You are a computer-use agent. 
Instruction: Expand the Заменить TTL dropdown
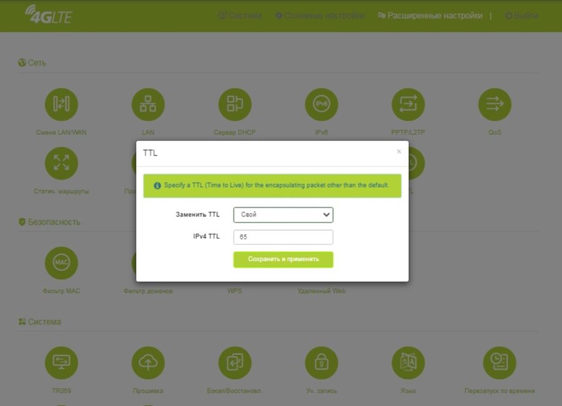click(283, 215)
